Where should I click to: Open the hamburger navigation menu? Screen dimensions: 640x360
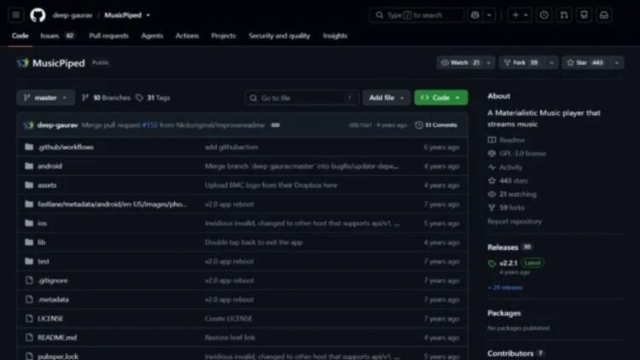point(16,15)
